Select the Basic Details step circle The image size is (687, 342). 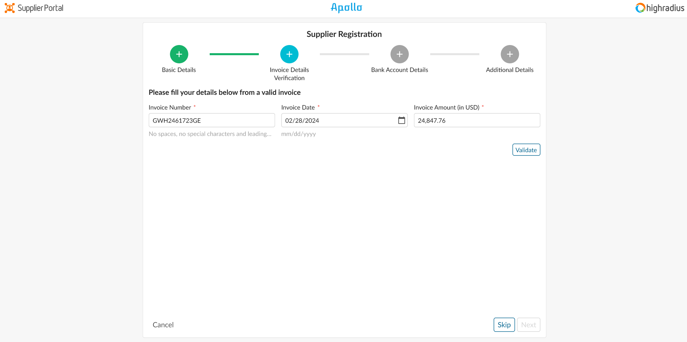point(179,54)
